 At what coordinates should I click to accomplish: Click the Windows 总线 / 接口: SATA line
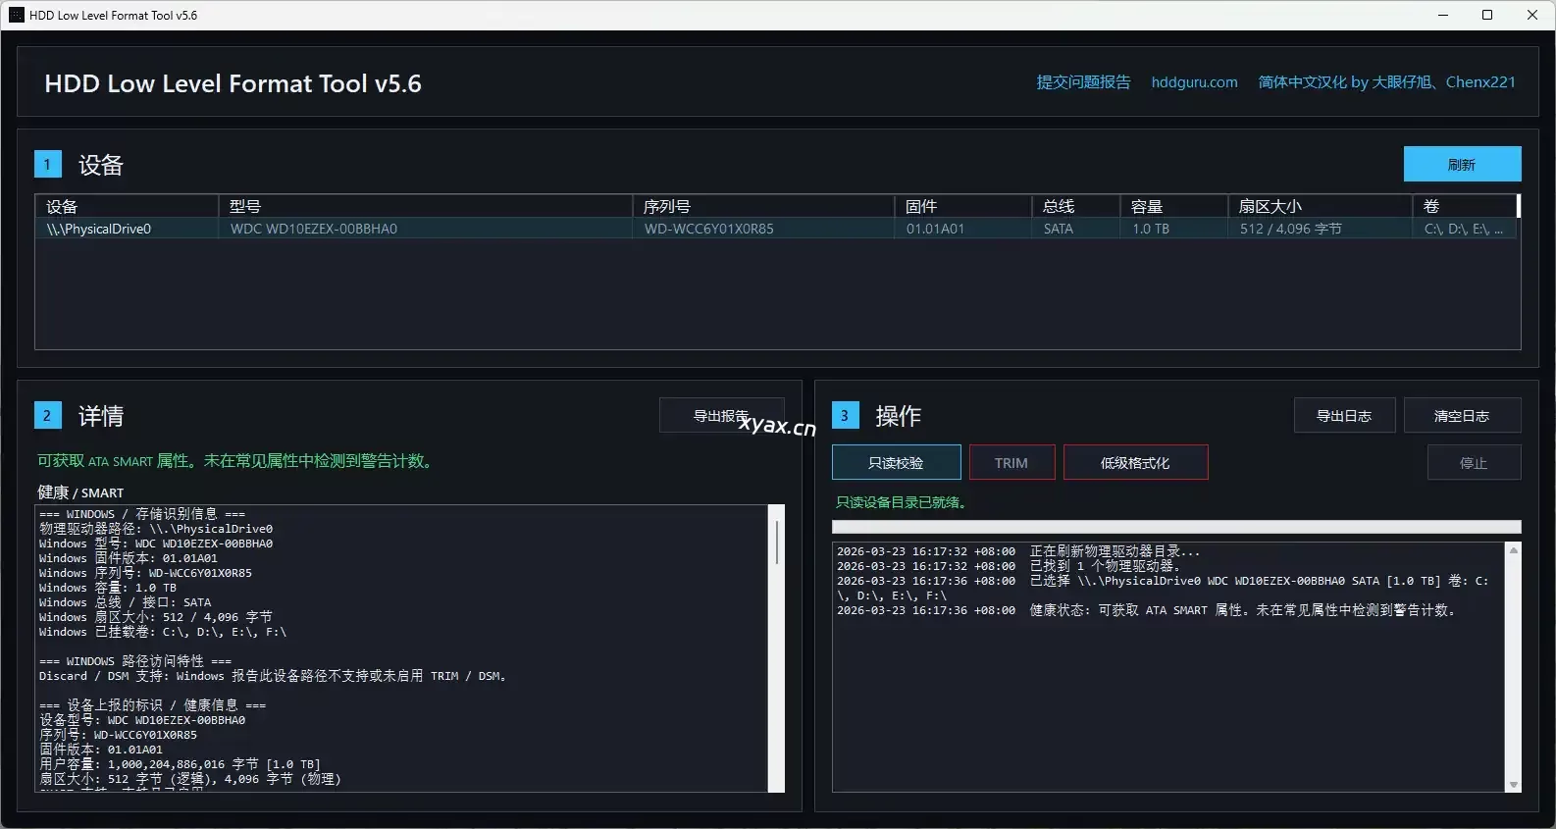[125, 602]
